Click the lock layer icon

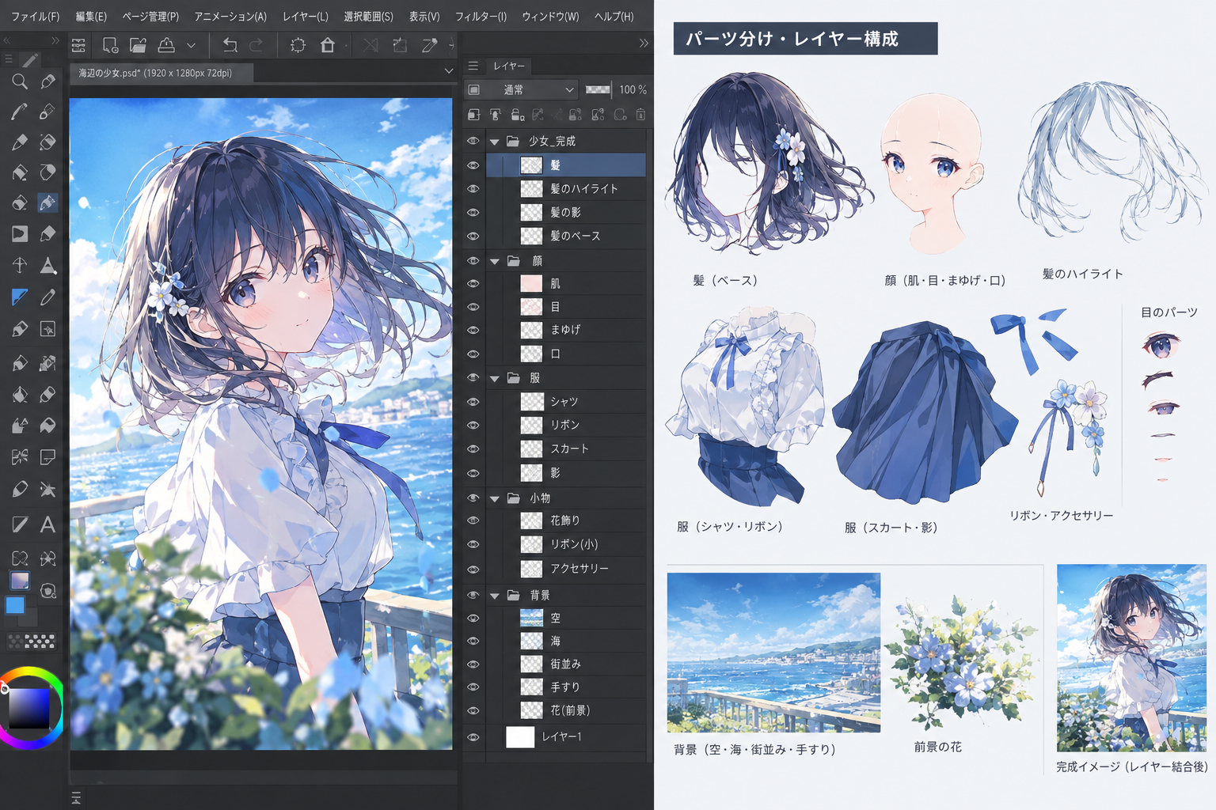(x=517, y=115)
